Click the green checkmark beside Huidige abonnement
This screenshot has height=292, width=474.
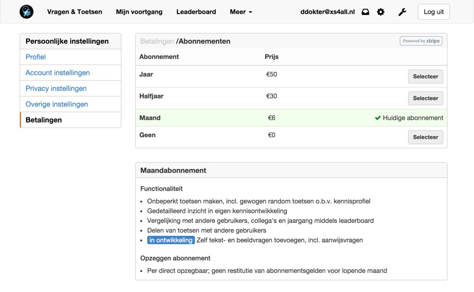[377, 118]
